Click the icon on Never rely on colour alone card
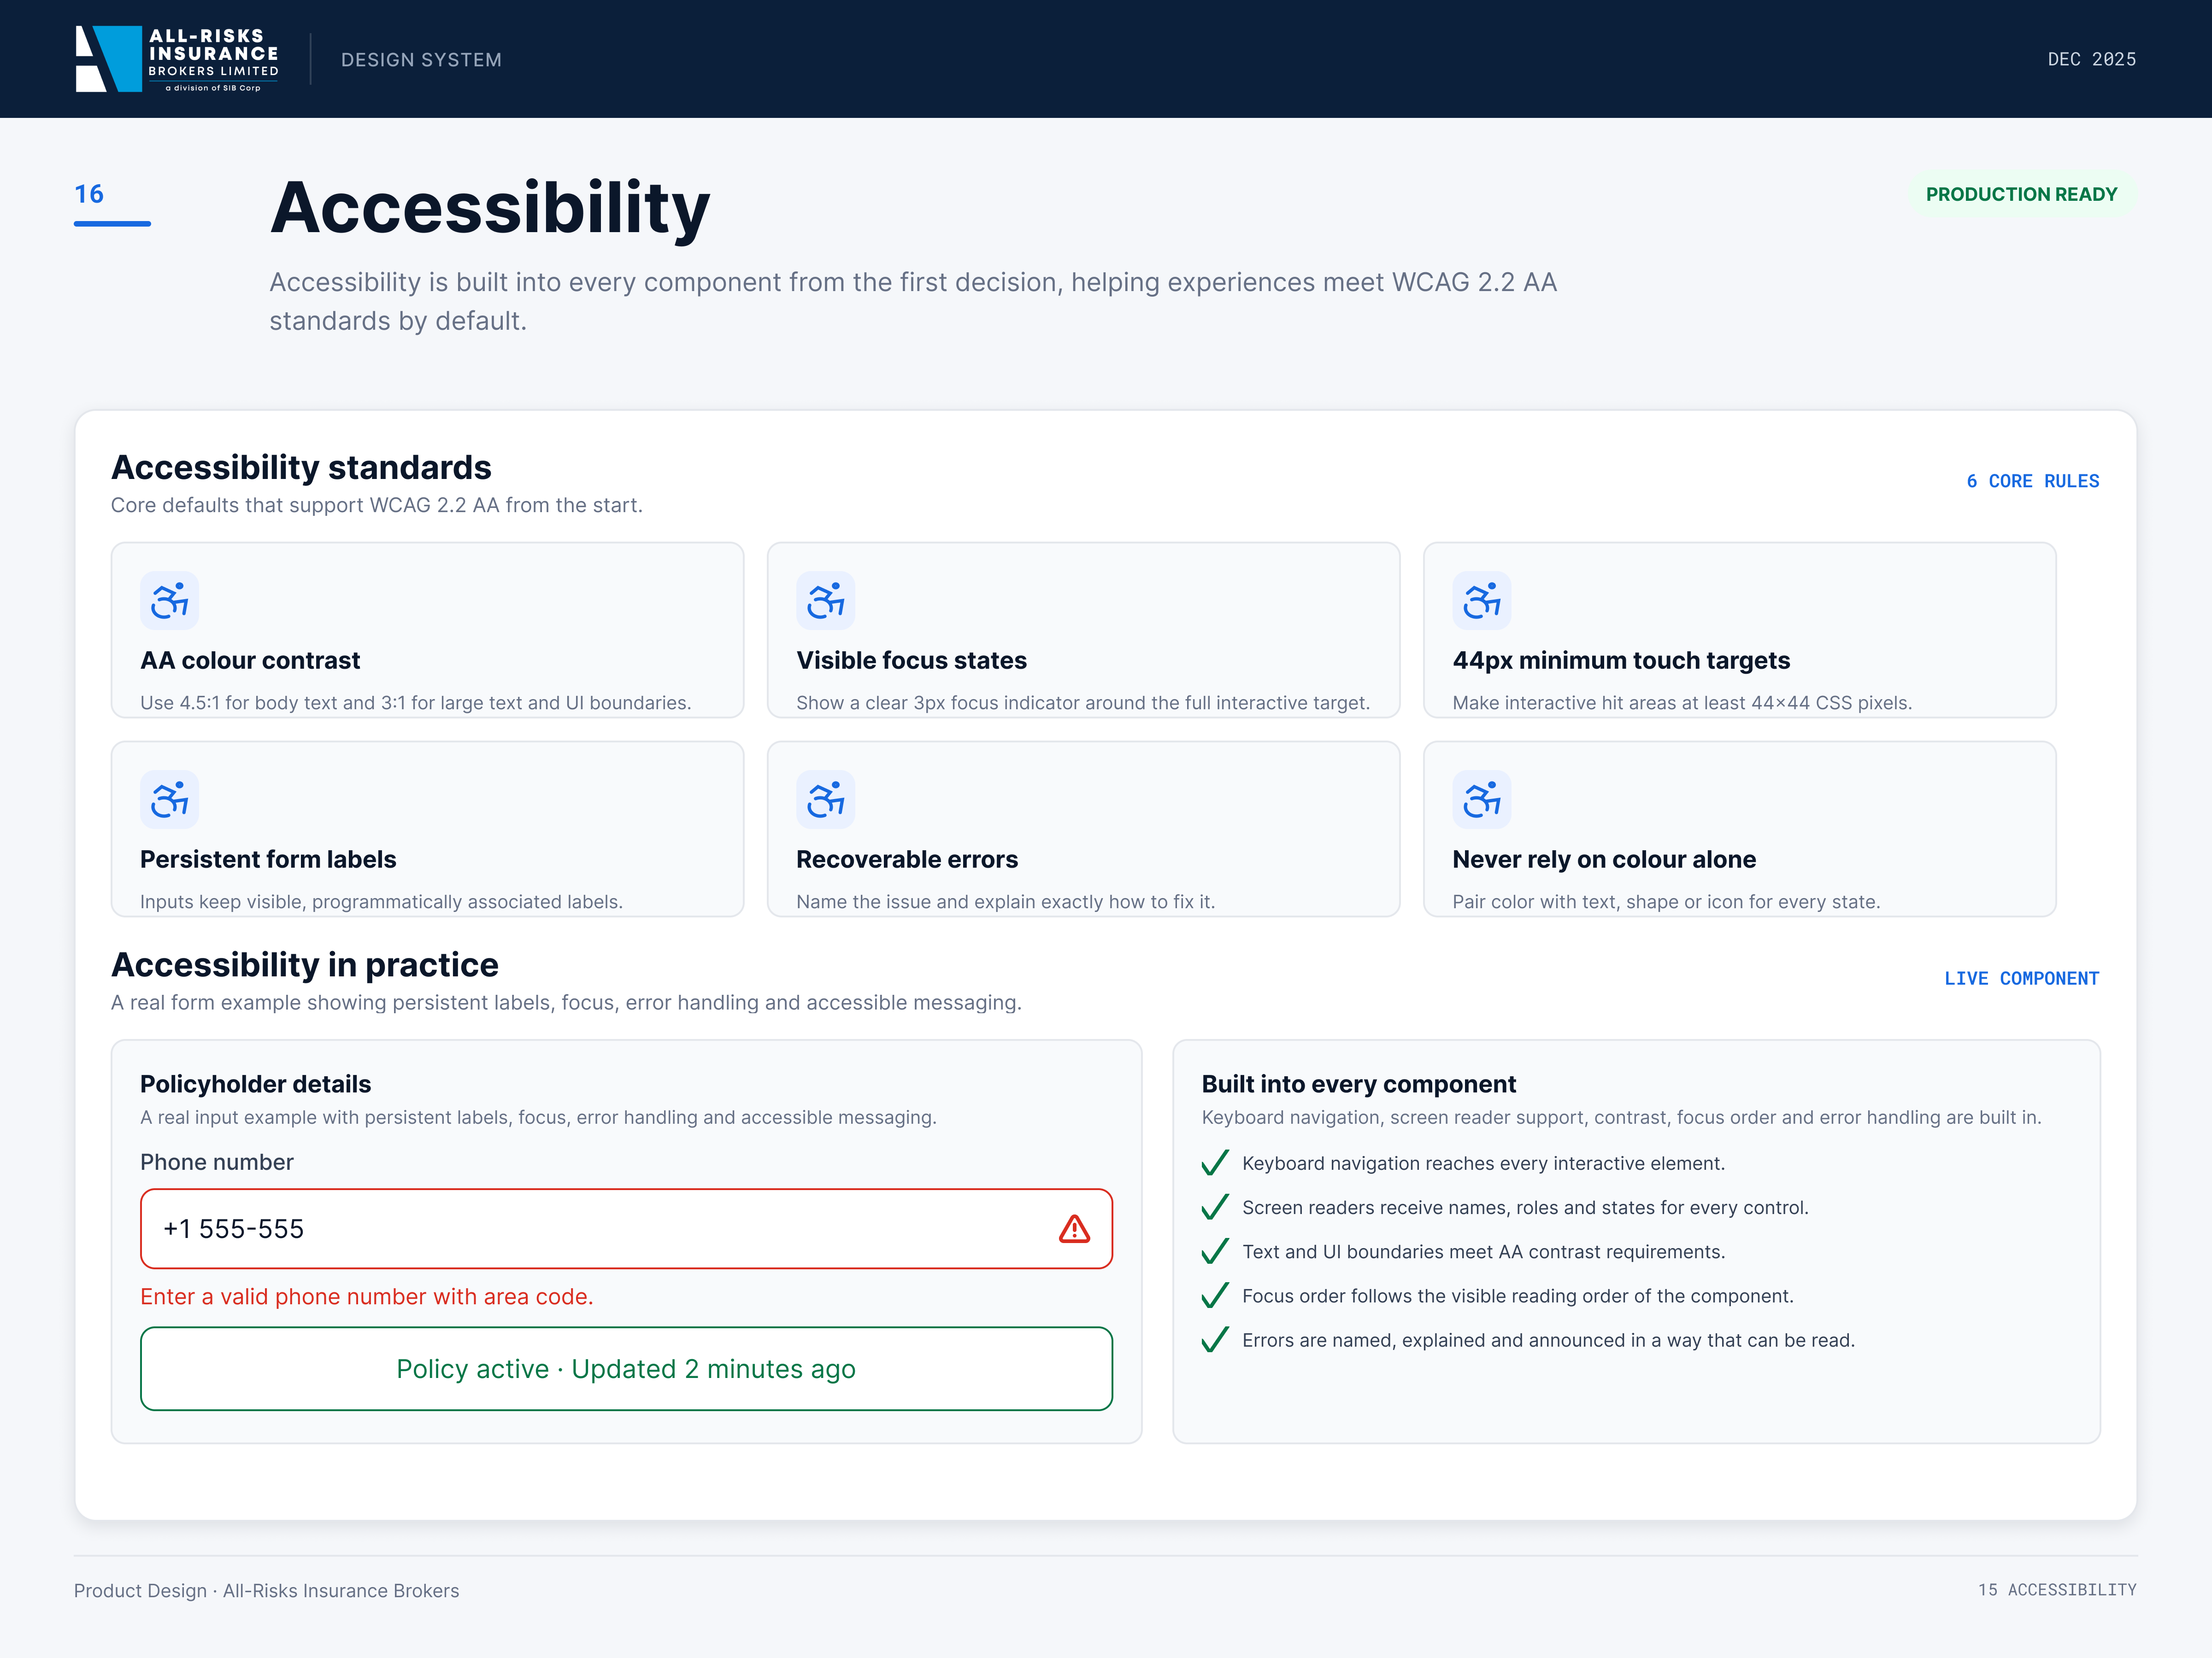 (1482, 800)
